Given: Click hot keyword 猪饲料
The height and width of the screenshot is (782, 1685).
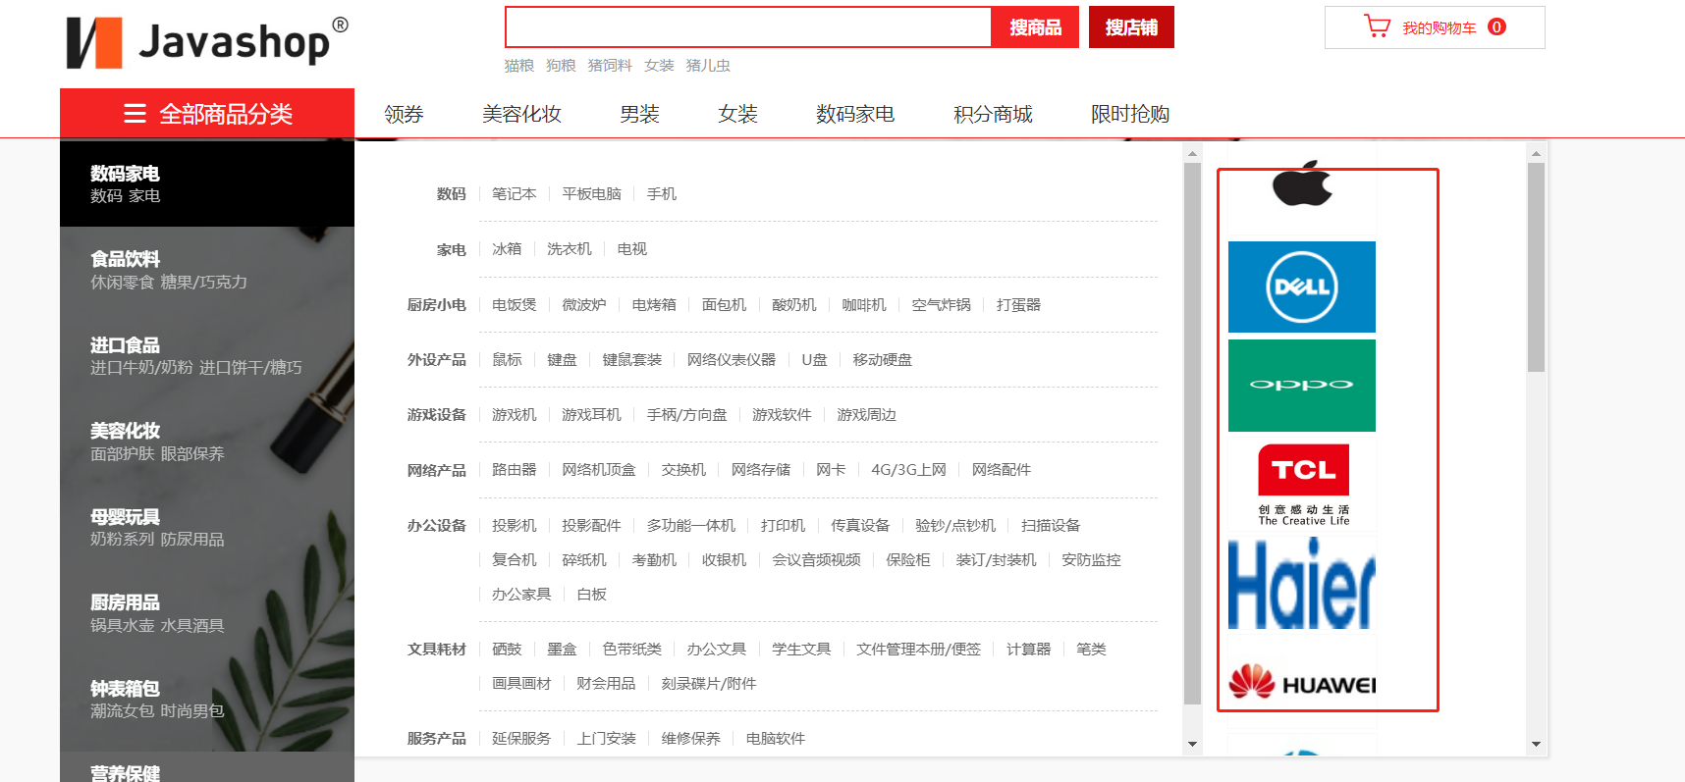Looking at the screenshot, I should (610, 66).
